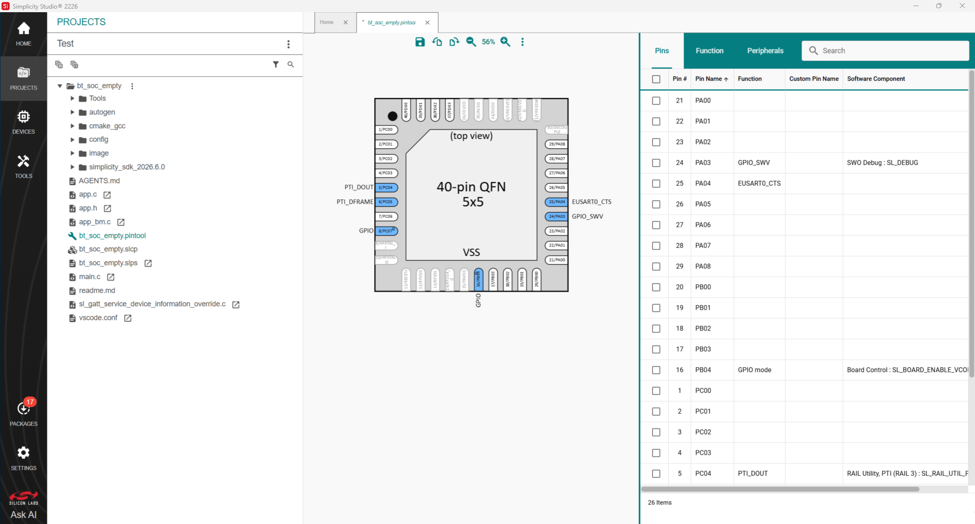Check the PC04 pin row checkbox
Image resolution: width=975 pixels, height=524 pixels.
pyautogui.click(x=656, y=474)
